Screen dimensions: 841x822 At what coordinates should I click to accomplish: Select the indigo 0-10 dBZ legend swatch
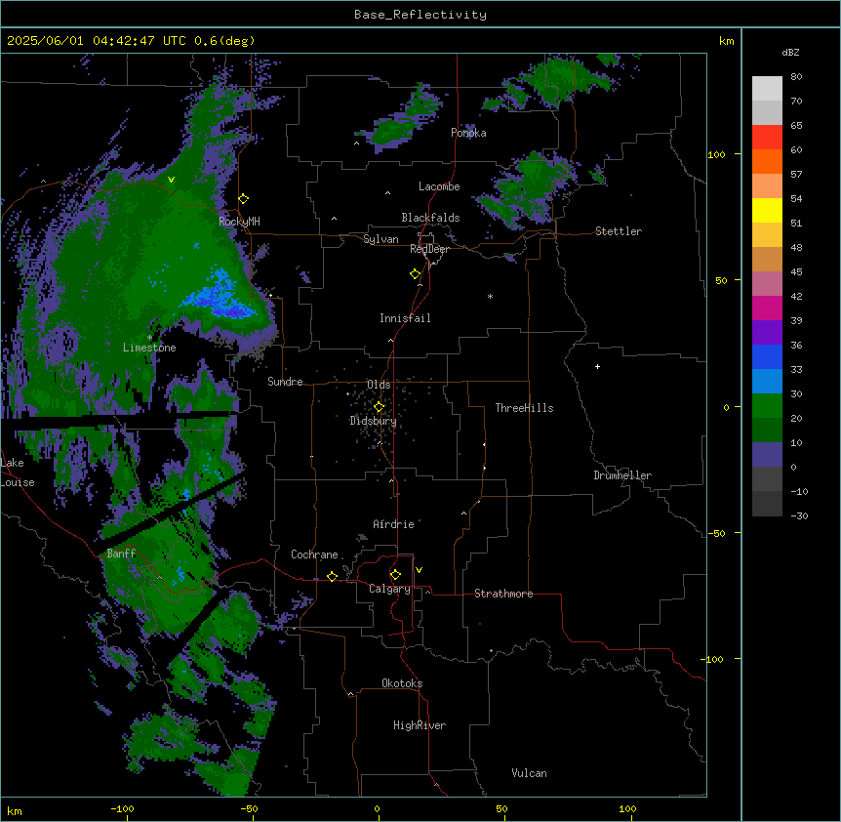[767, 455]
